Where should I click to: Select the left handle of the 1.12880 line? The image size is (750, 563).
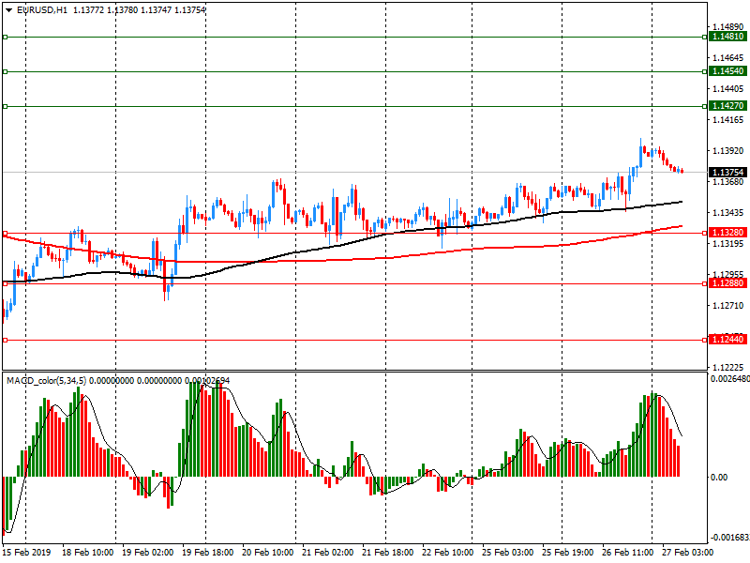[5, 283]
